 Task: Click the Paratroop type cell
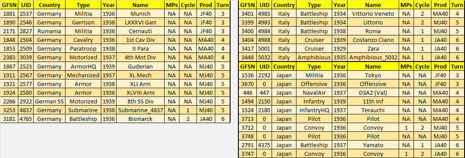click(x=84, y=48)
